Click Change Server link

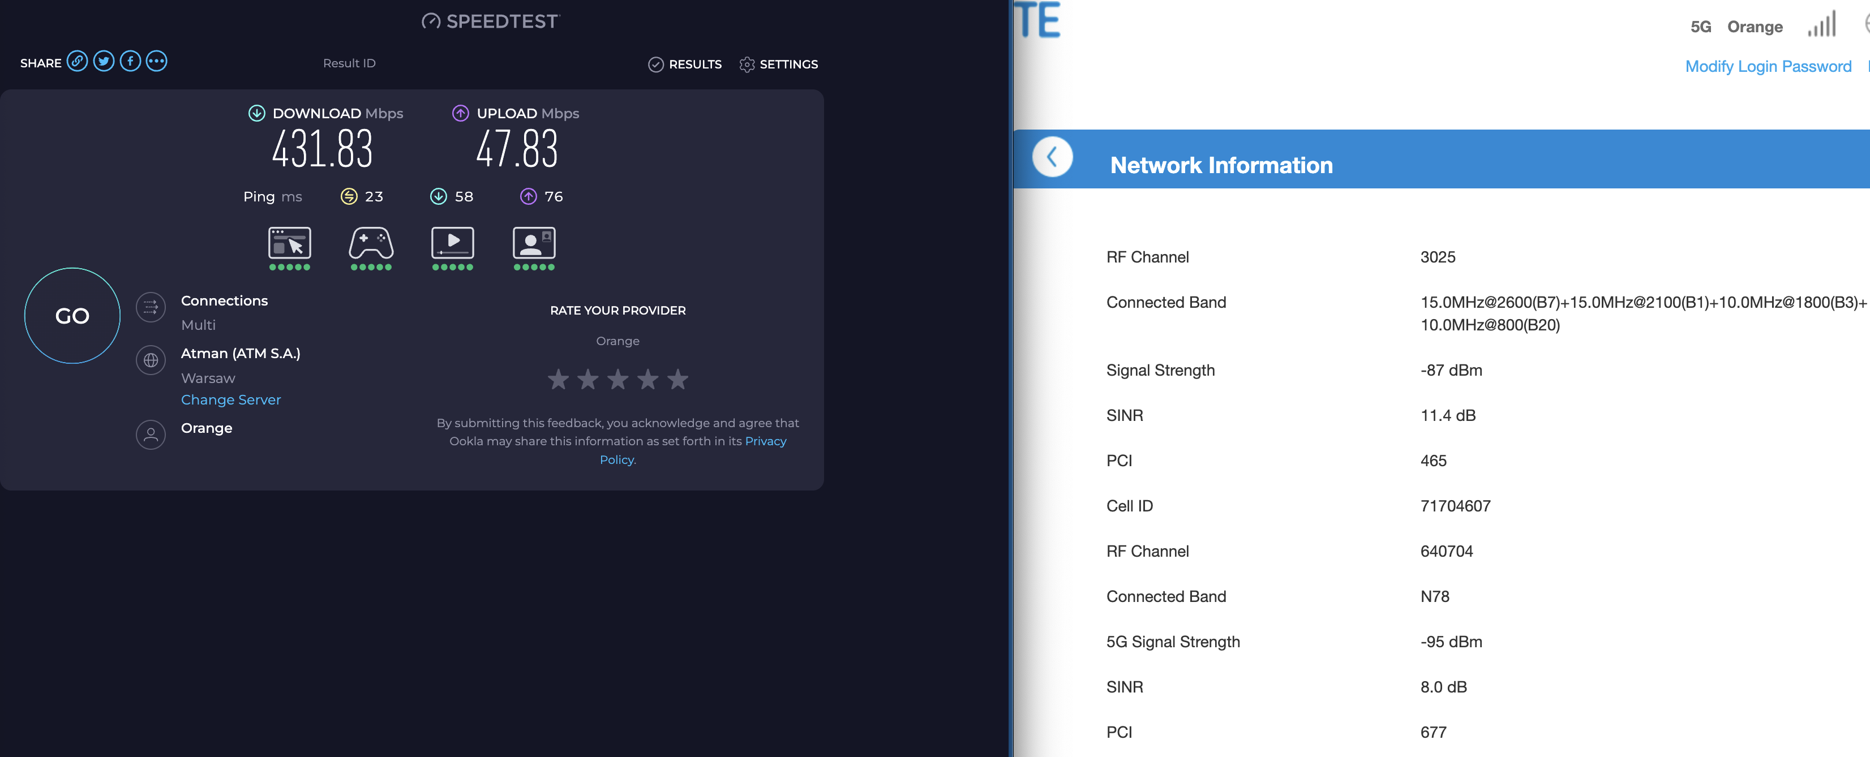[231, 400]
